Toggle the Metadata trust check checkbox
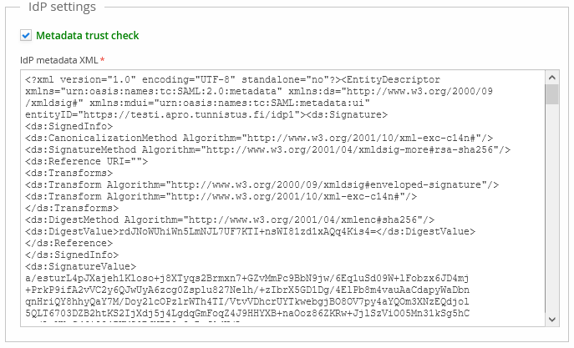Screen dimensions: 574x348 [25, 36]
